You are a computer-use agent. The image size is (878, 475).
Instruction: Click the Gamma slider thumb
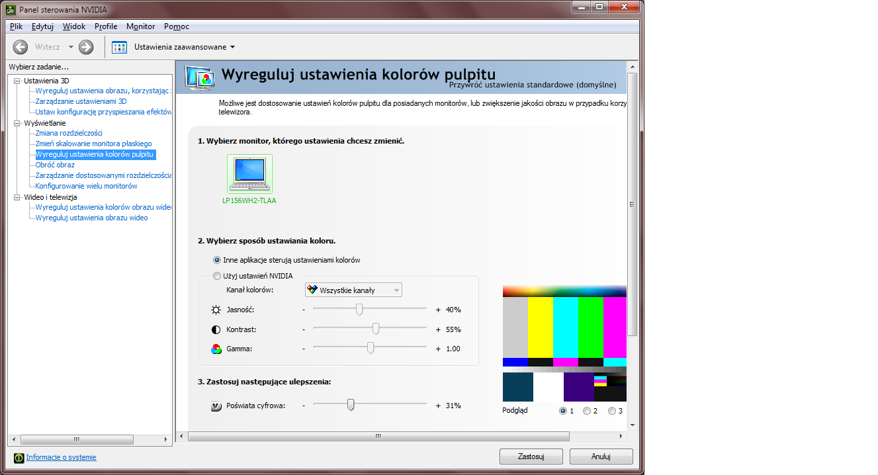[x=371, y=348]
